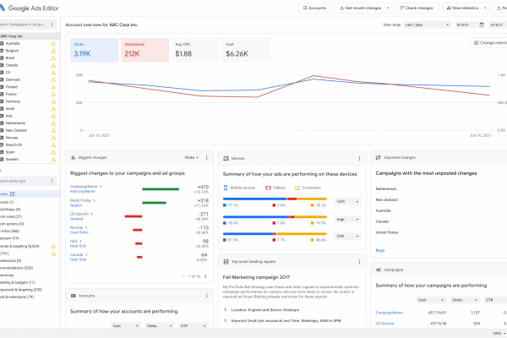Click the CTR device distribution bar

[275, 233]
